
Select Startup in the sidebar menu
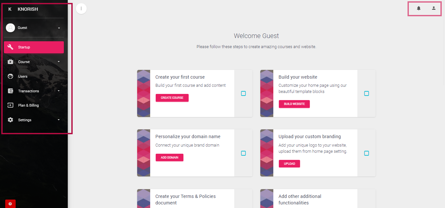click(34, 47)
